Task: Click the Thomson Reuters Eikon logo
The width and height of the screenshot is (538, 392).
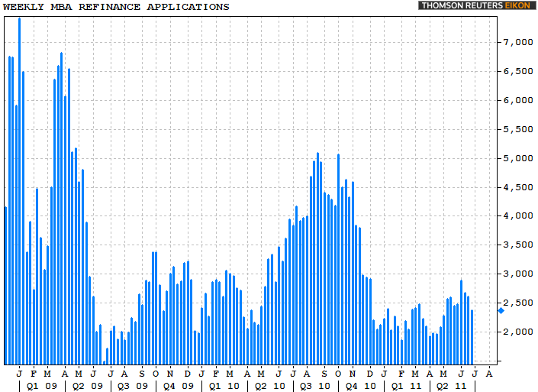Action: coord(475,6)
